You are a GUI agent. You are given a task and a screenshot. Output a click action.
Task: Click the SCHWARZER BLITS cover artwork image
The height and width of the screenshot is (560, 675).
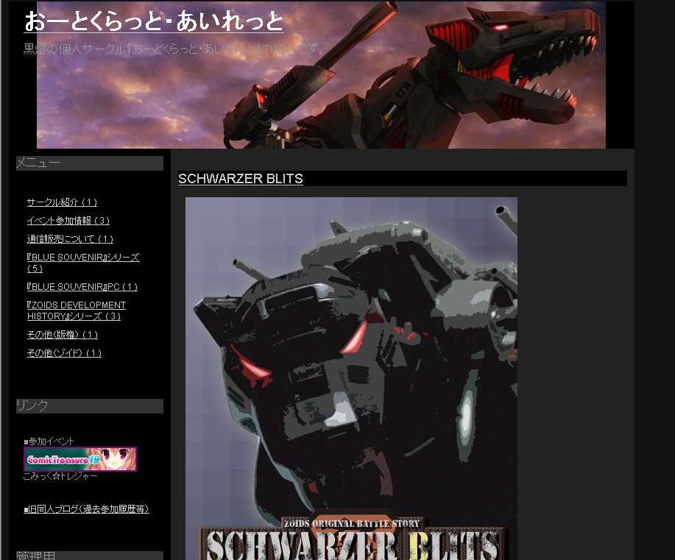351,378
